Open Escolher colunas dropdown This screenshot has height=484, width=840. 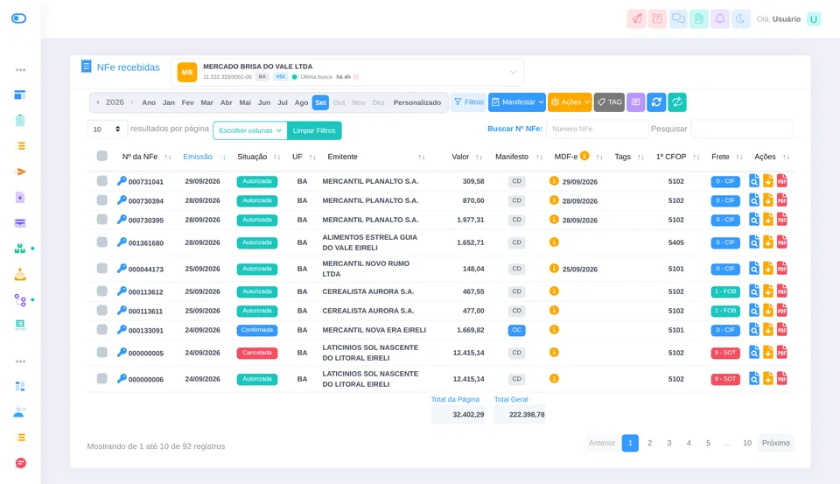coord(249,130)
